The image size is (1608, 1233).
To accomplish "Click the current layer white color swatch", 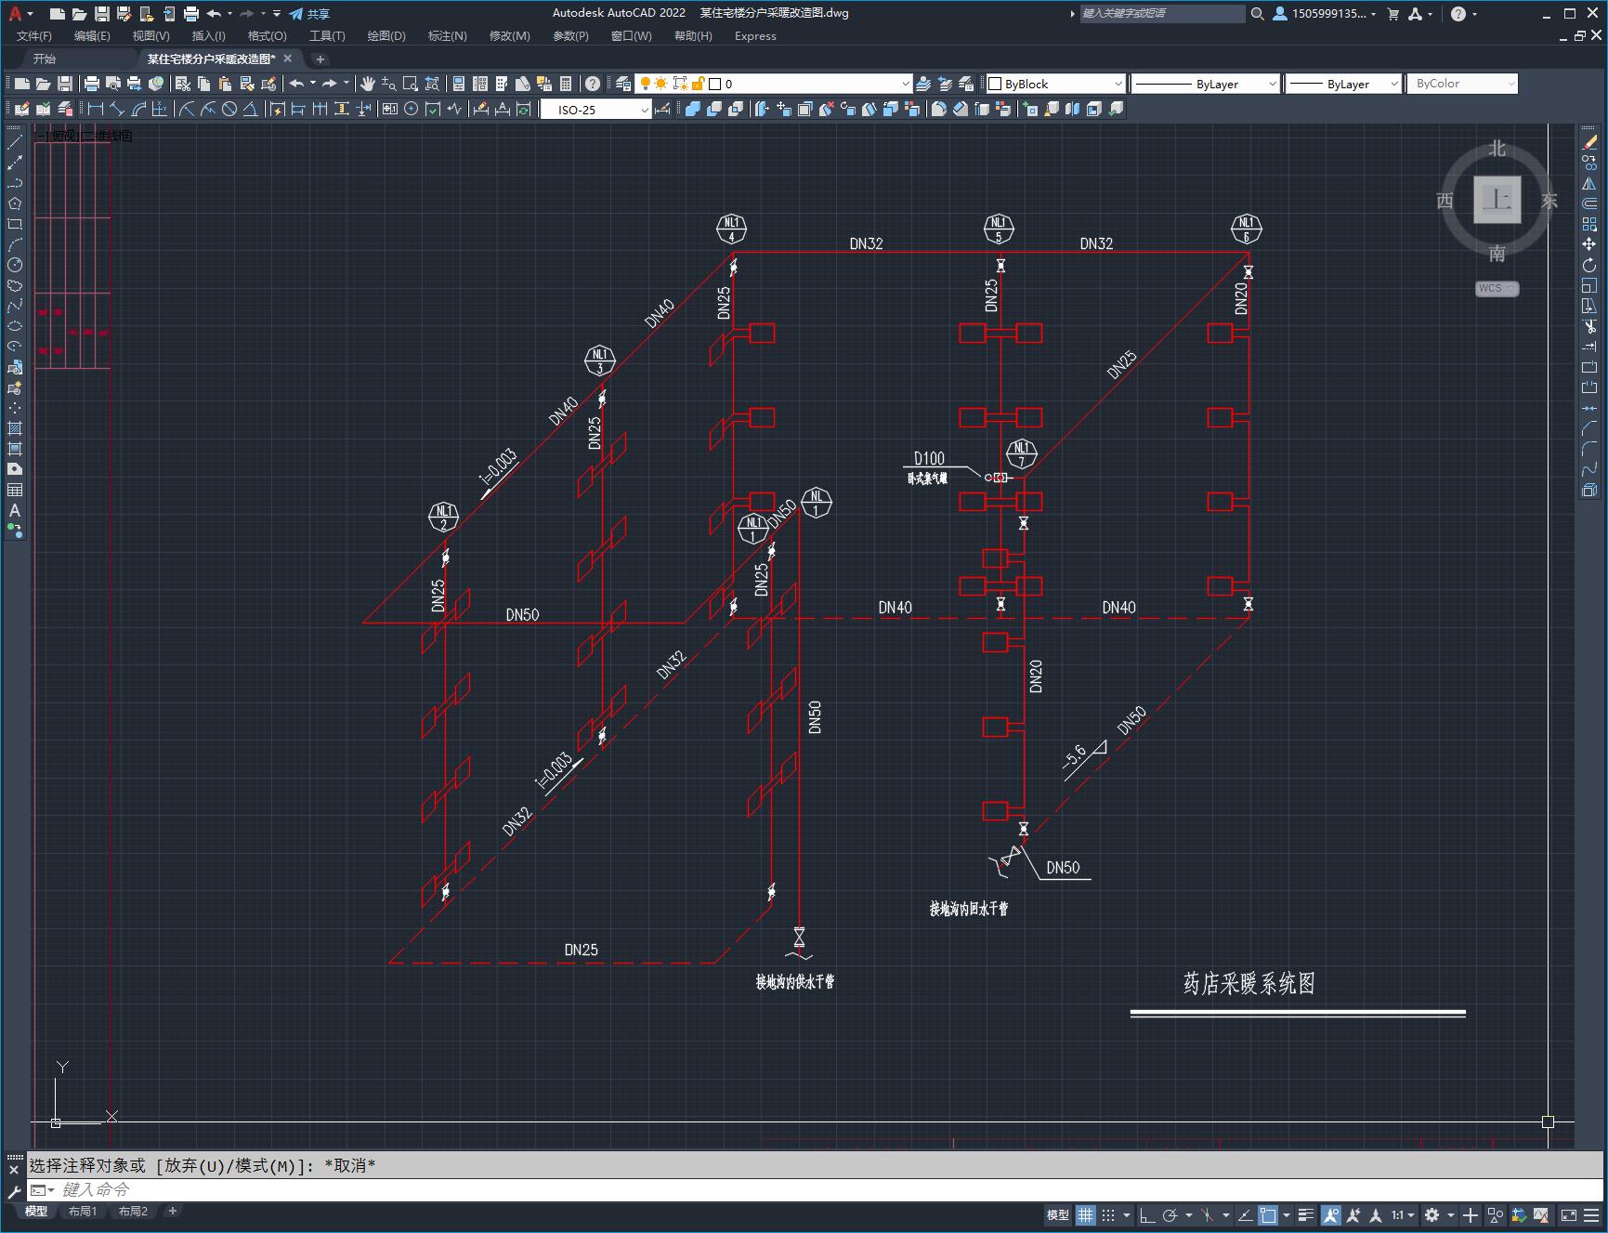I will pos(715,84).
